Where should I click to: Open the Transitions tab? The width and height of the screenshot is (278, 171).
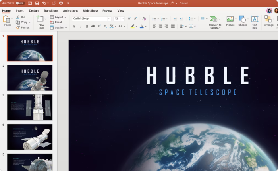coord(51,11)
